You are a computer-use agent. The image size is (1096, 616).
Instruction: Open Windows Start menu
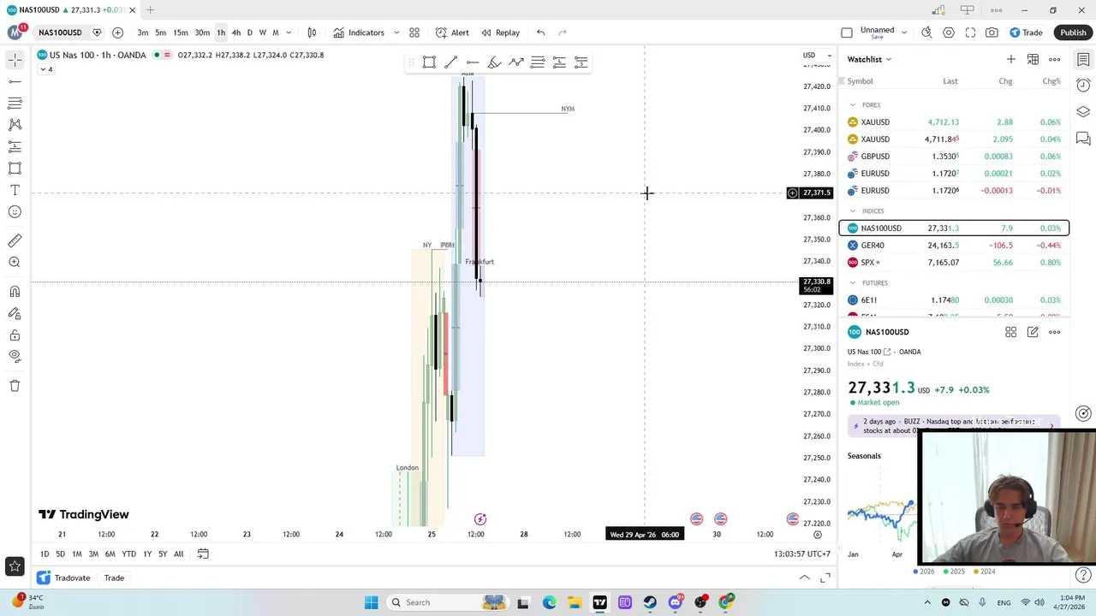371,602
